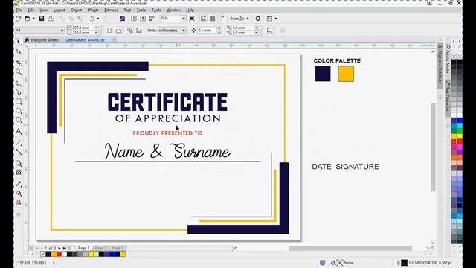This screenshot has height=268, width=476.
Task: Set page to Portrait orientation
Action: tap(109, 31)
